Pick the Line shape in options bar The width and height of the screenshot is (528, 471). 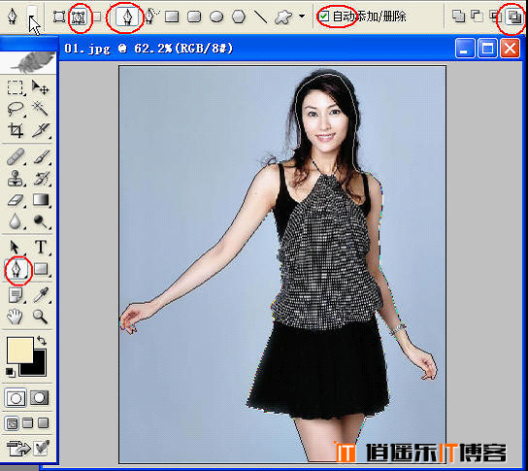(x=260, y=17)
